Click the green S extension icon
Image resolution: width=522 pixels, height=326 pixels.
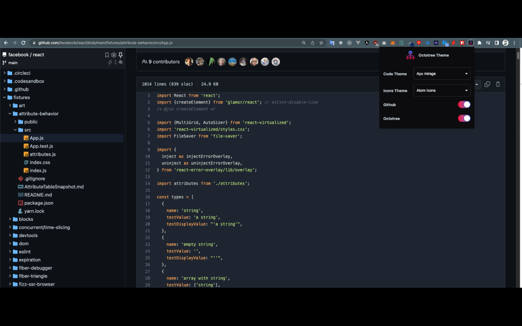click(401, 43)
